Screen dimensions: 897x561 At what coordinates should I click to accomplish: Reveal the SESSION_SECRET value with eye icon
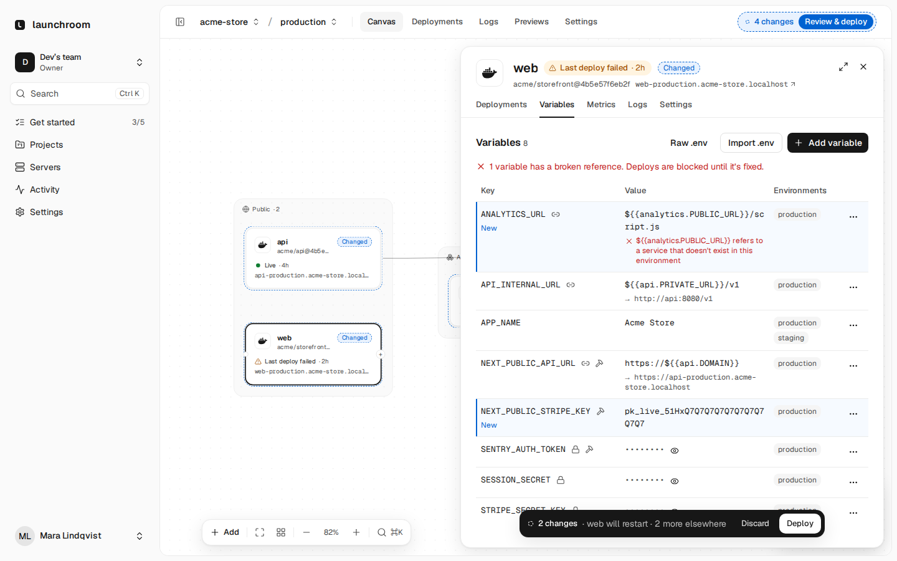[675, 481]
